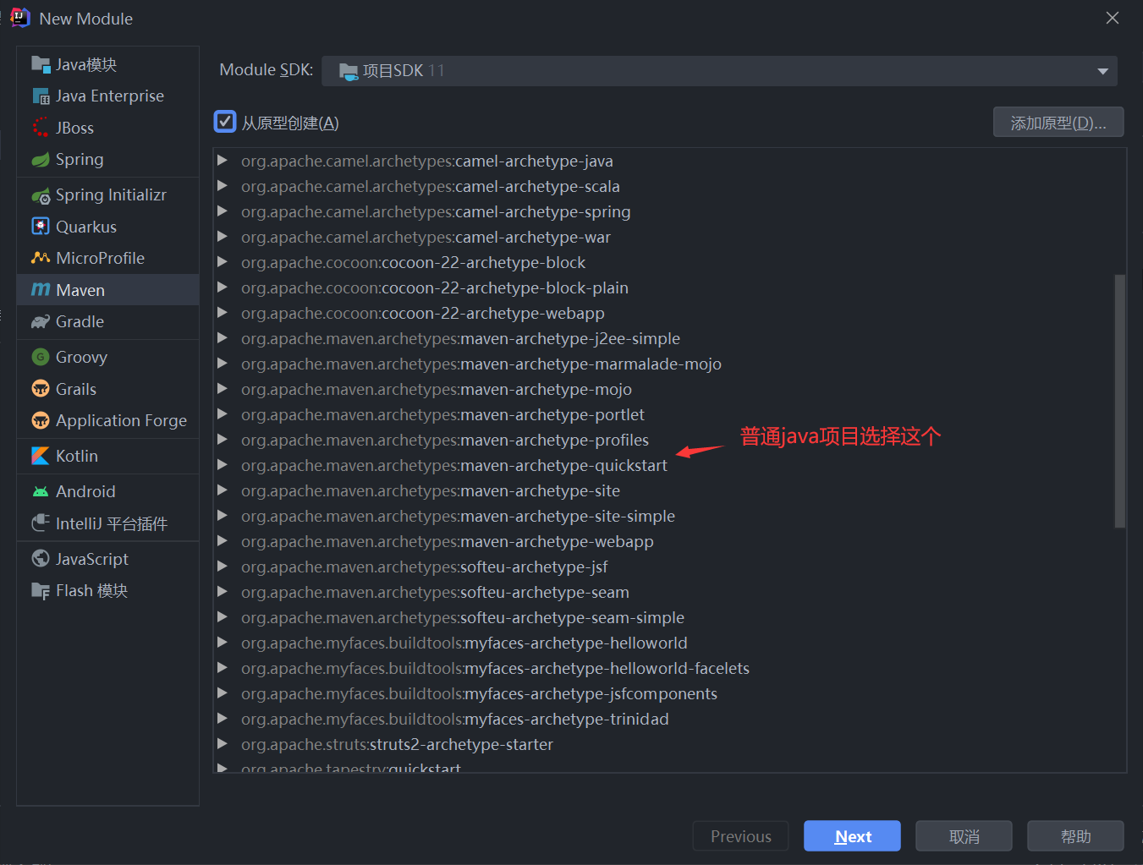1143x865 pixels.
Task: Expand maven-archetype-j2ee-simple archetype
Action: point(223,337)
